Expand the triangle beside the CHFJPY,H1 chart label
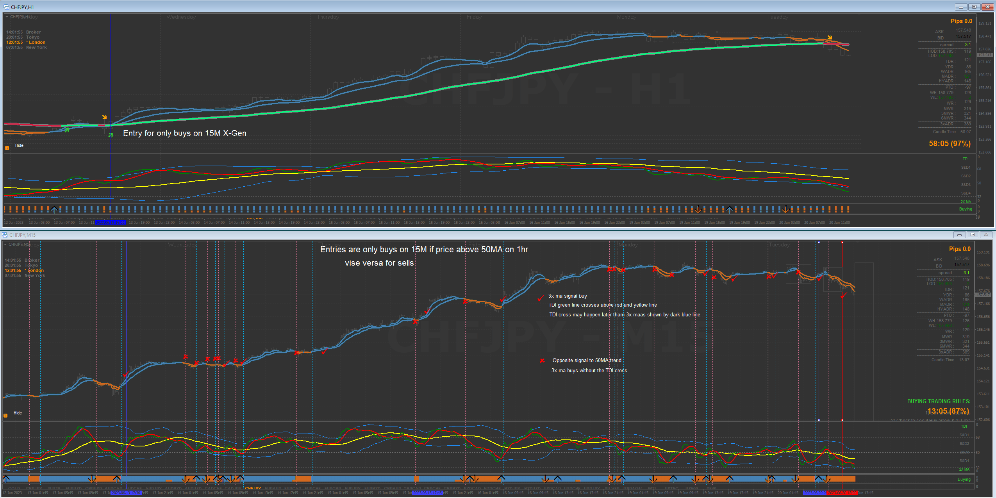Screen dimensions: 996x498 tap(7, 17)
